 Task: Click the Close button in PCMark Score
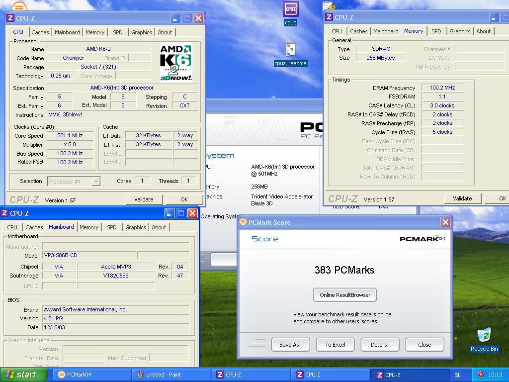pyautogui.click(x=424, y=345)
